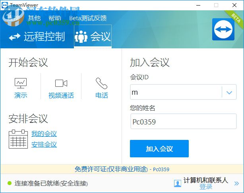Click the green connection status dot
The image size is (244, 193).
tap(10, 183)
